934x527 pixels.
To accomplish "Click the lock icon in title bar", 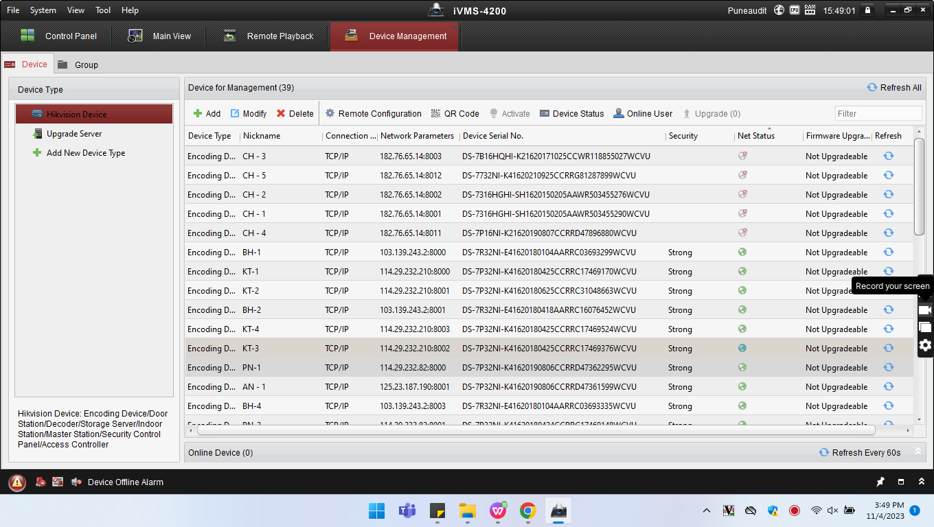I will click(867, 10).
